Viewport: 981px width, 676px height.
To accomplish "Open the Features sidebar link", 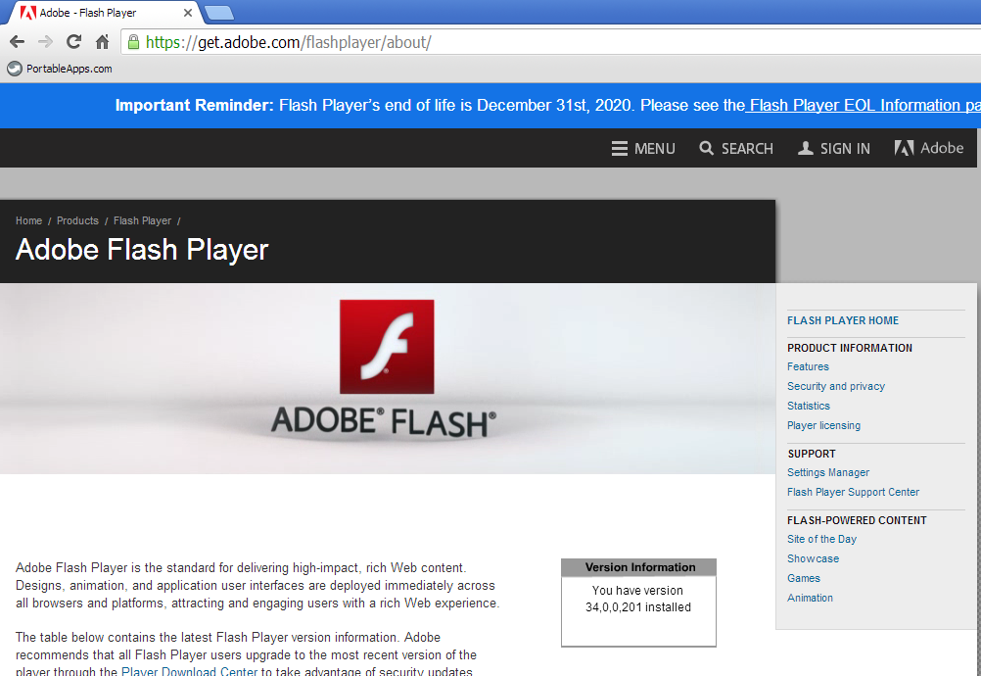I will click(x=808, y=366).
